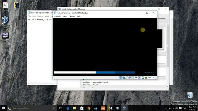Open Notepad's View menu
Viewport: 198px width, 111px height.
(x=47, y=16)
